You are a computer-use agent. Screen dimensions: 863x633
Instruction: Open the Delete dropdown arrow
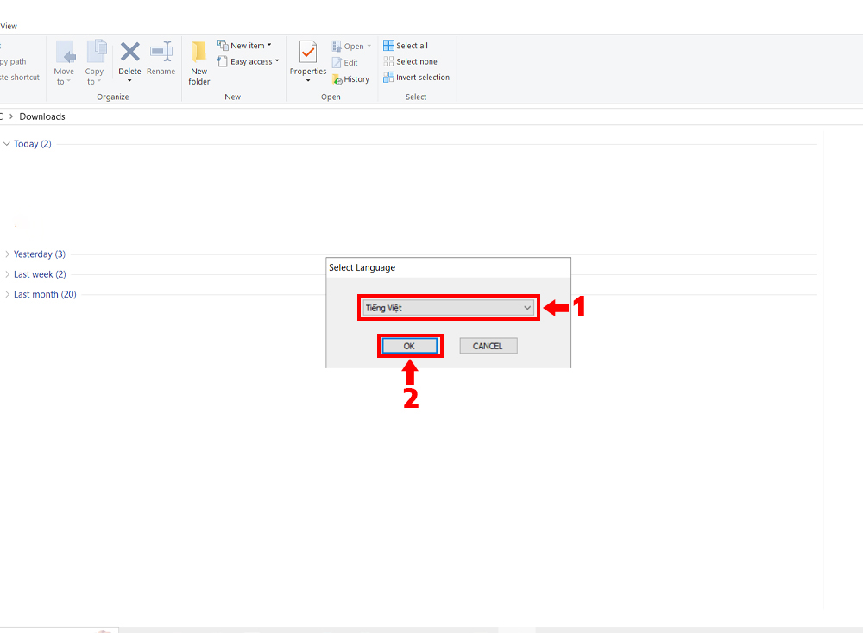(130, 81)
